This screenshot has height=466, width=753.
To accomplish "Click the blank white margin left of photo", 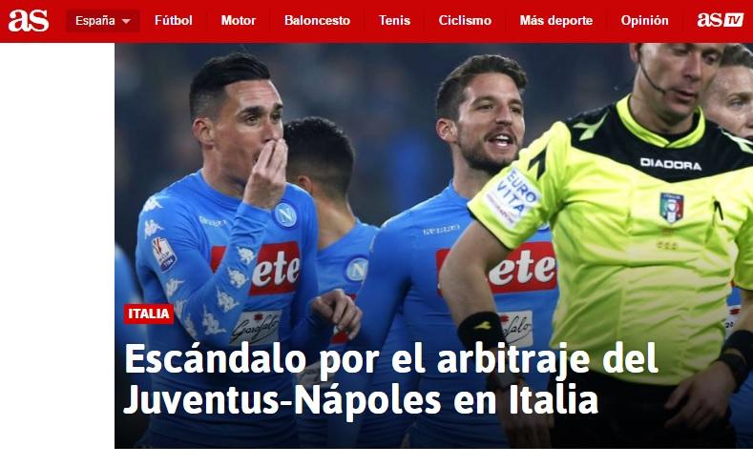I will (x=57, y=246).
